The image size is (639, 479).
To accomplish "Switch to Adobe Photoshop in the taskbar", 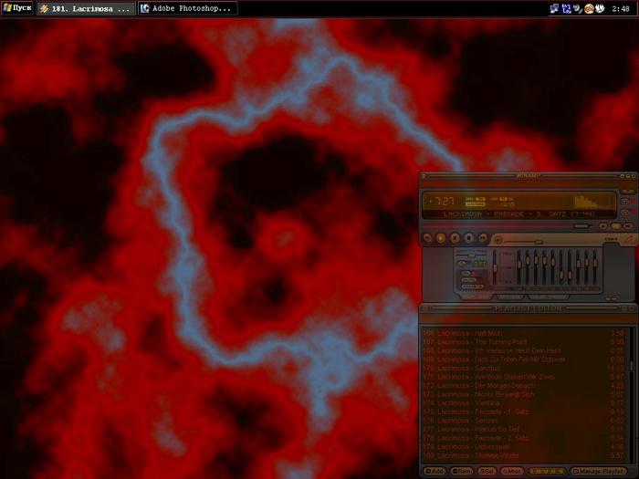I will 186,8.
